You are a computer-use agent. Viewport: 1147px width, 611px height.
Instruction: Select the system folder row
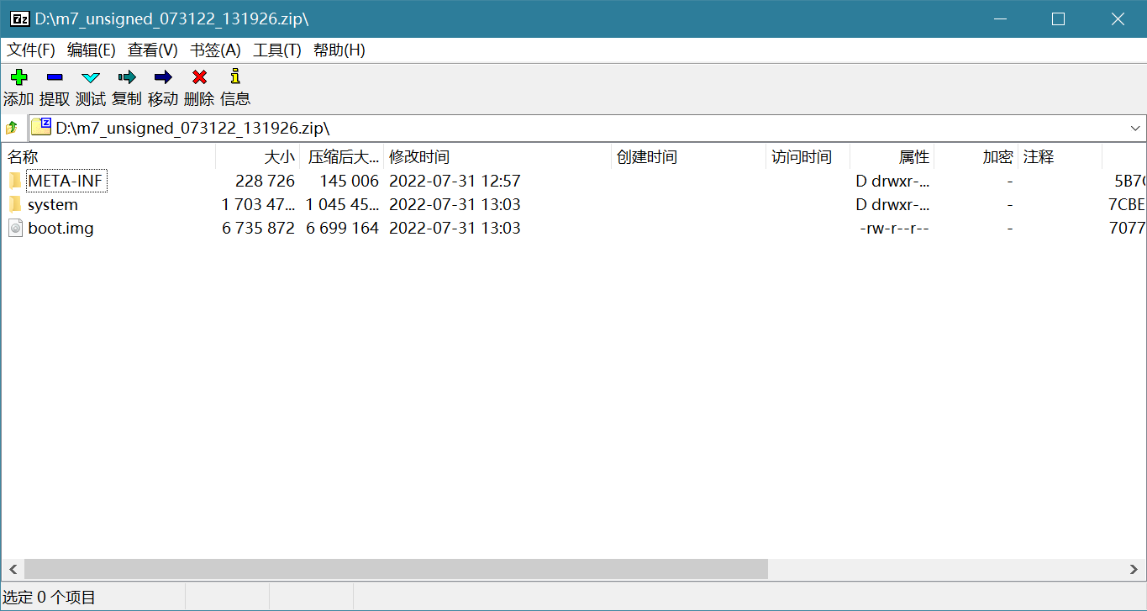(x=52, y=204)
